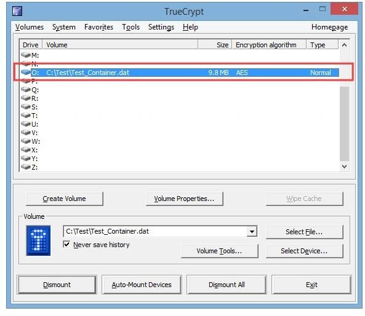Viewport: 365px width, 316px height.
Task: Open the Settings menu
Action: 161,27
